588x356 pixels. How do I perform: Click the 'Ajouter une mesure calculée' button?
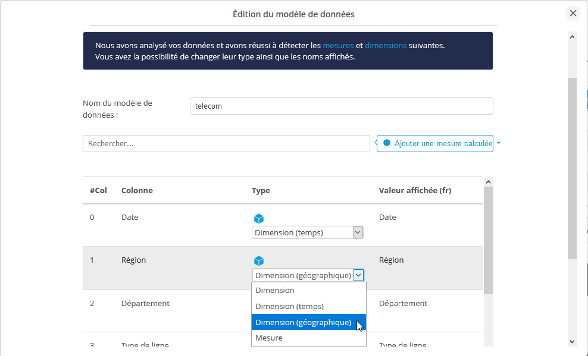434,143
